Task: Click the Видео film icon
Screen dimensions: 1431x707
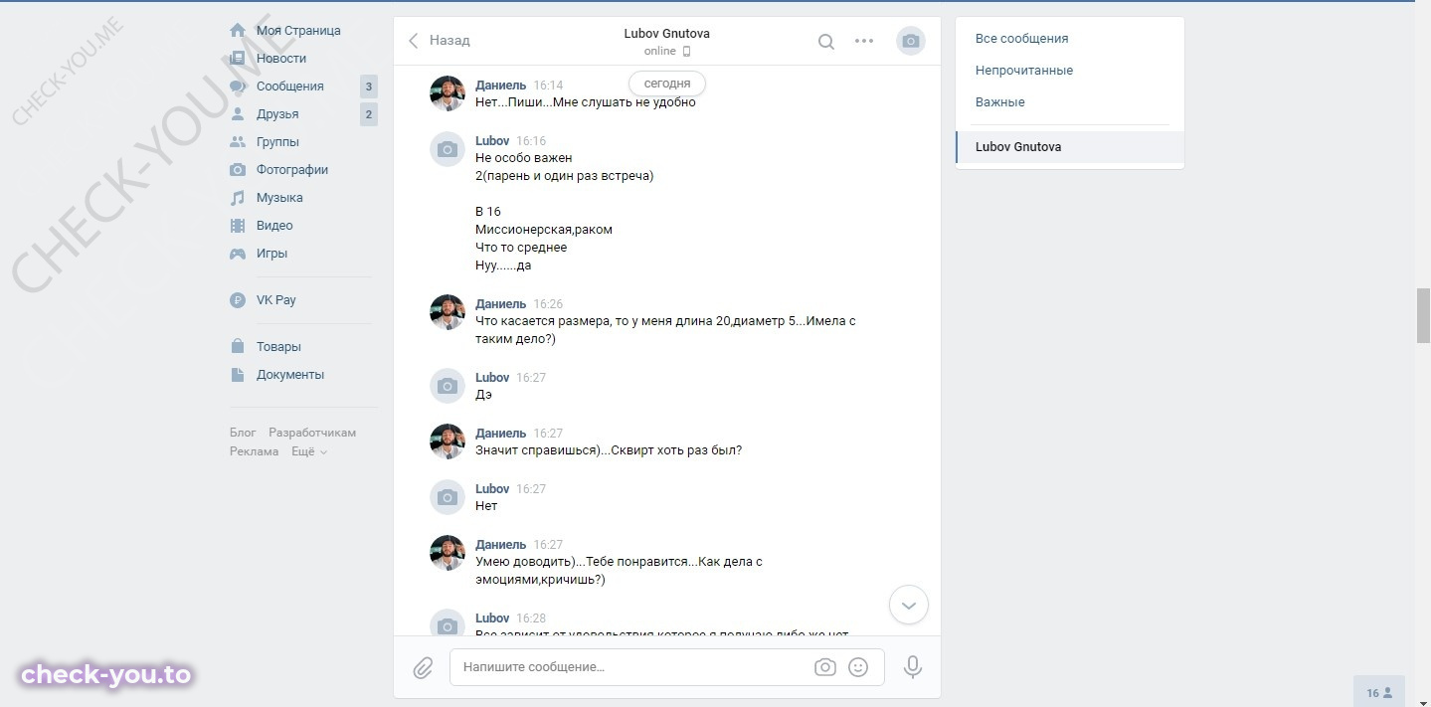Action: (x=238, y=226)
